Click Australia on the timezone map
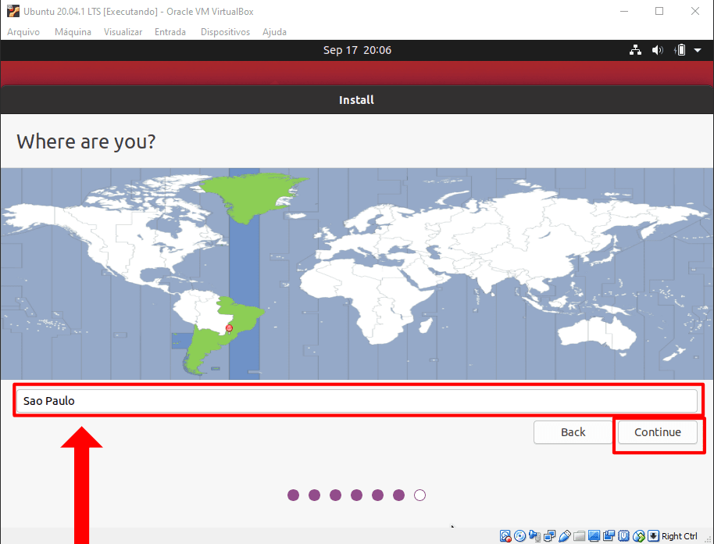The height and width of the screenshot is (544, 714). coord(597,335)
